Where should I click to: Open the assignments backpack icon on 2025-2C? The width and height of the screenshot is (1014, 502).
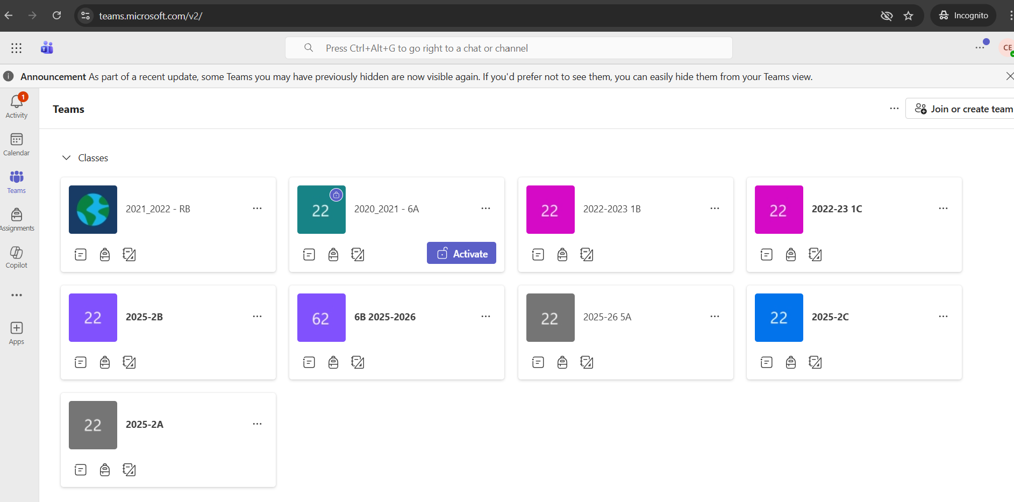click(791, 363)
